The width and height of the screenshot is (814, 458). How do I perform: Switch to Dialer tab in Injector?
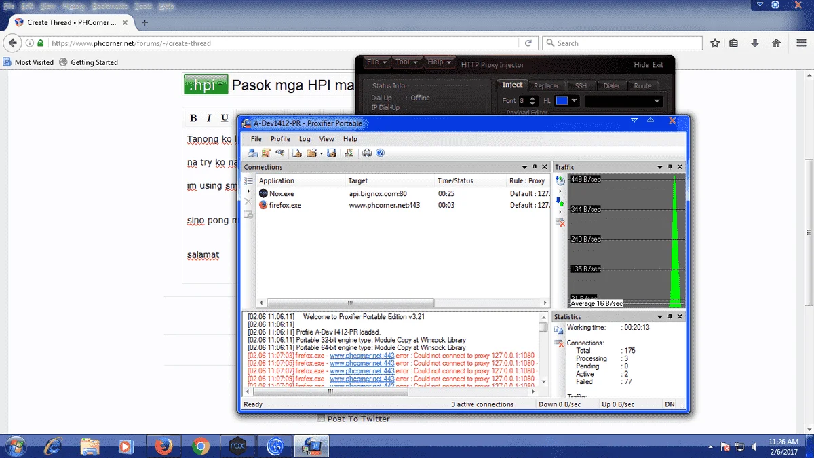(611, 86)
